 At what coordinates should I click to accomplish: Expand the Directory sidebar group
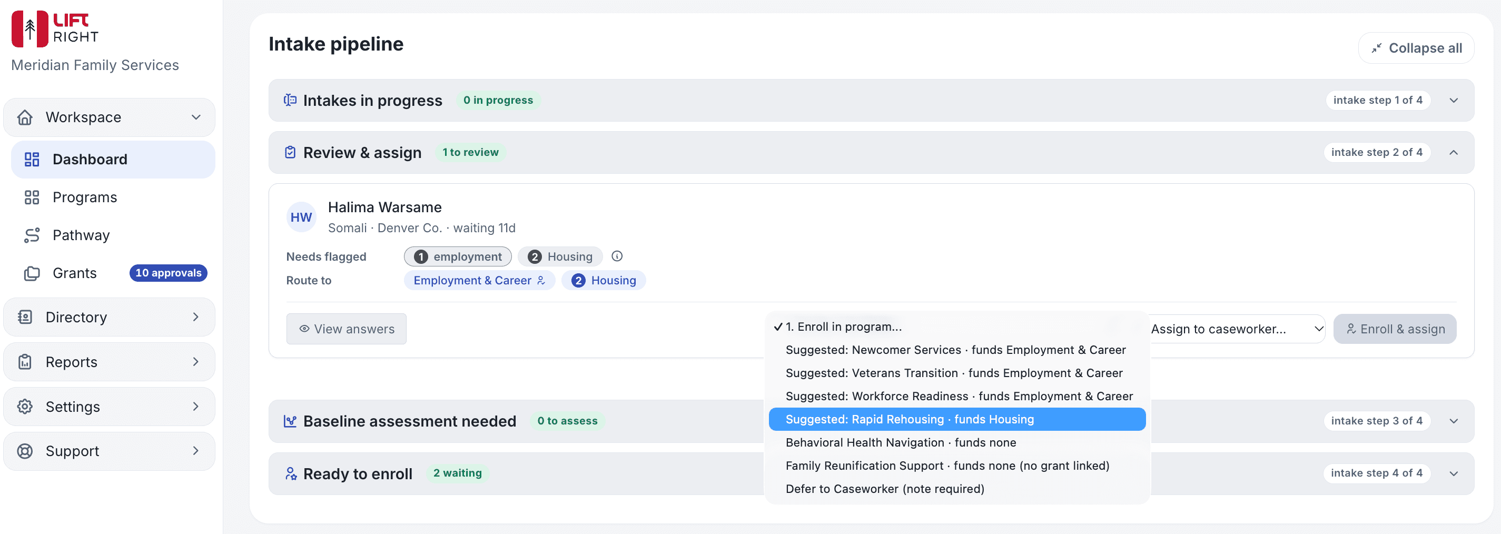pyautogui.click(x=196, y=318)
